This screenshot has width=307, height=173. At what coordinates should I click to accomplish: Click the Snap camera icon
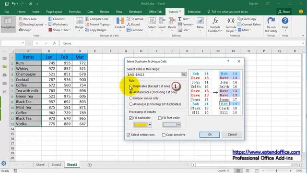coord(21,30)
